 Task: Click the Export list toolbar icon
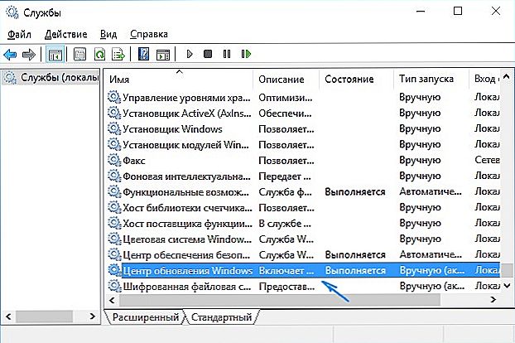point(118,54)
